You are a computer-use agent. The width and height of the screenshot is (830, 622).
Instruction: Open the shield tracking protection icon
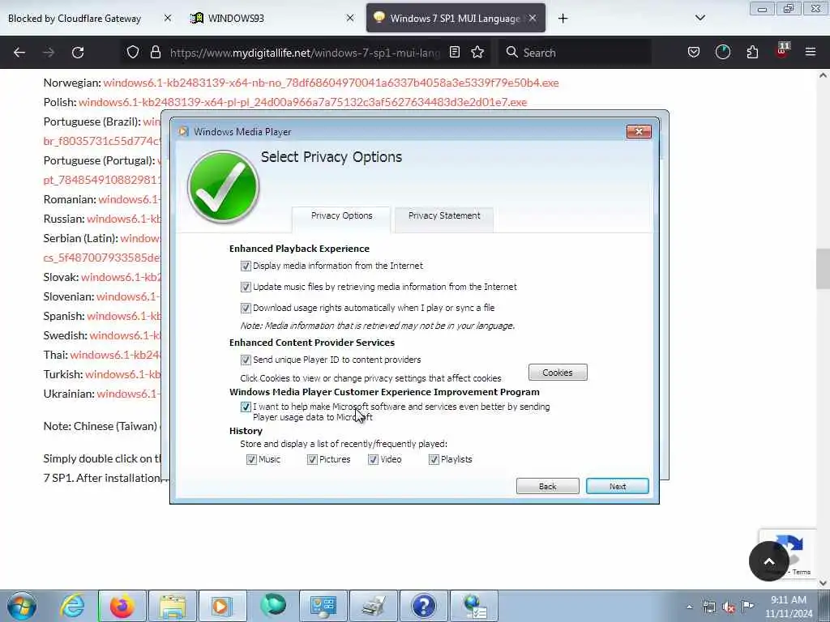click(133, 52)
